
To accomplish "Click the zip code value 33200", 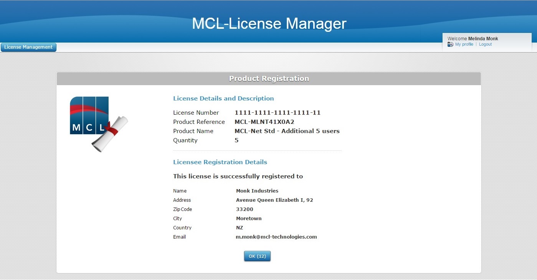I will click(245, 209).
